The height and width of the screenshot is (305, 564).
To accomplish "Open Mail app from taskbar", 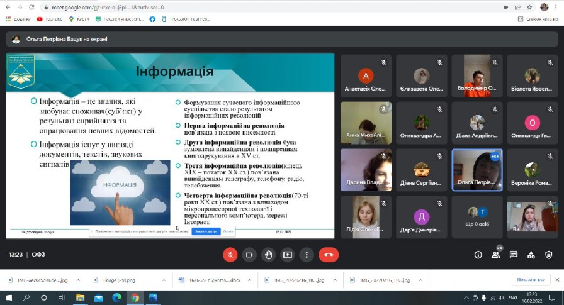I will click(x=98, y=298).
